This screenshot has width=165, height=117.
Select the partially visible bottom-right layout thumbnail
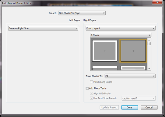click(x=133, y=68)
